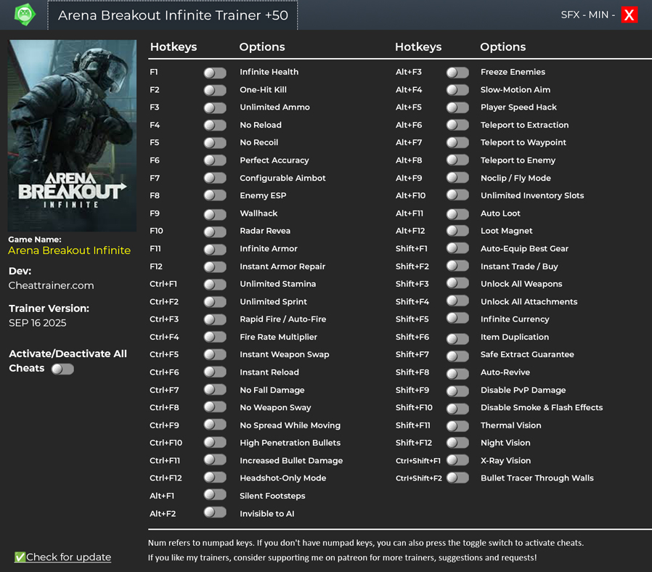Switch on Slow-Motion Aim
The width and height of the screenshot is (652, 572).
457,90
